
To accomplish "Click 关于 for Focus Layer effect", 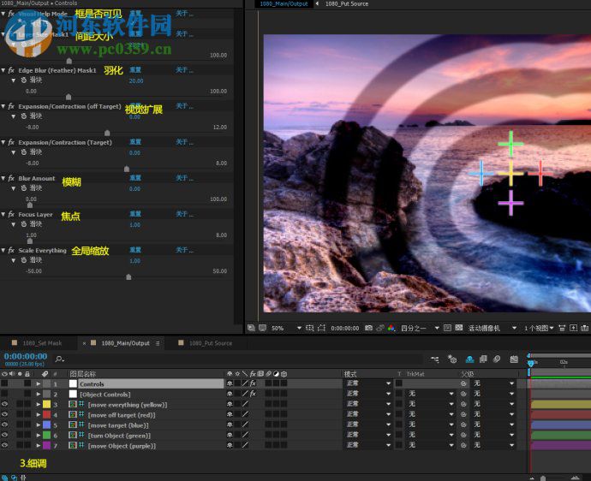I will [x=184, y=214].
